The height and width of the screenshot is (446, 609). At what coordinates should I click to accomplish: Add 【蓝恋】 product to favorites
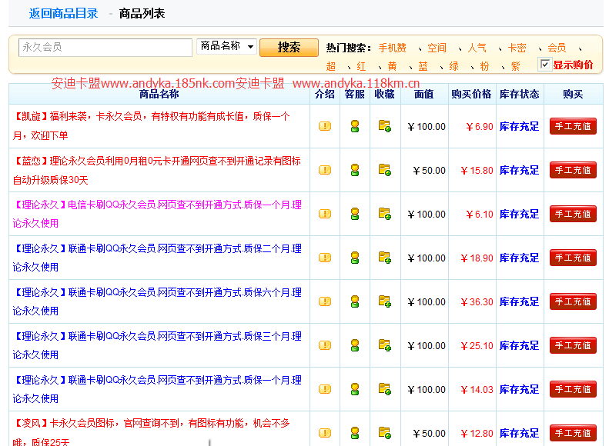384,170
